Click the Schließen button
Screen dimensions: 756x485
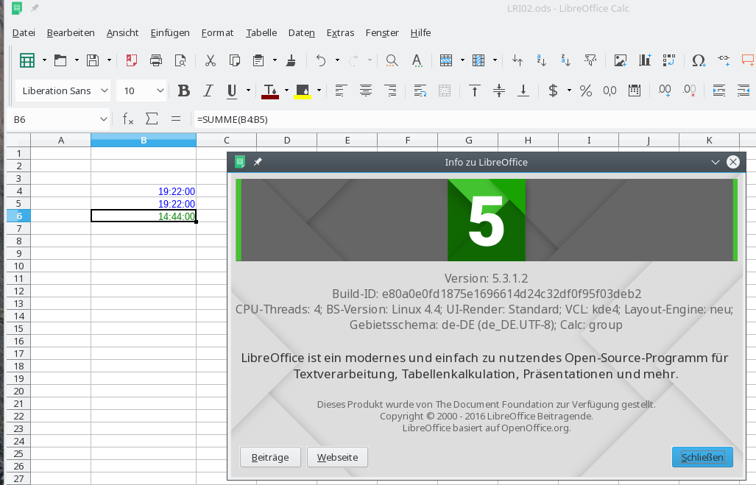click(x=702, y=457)
